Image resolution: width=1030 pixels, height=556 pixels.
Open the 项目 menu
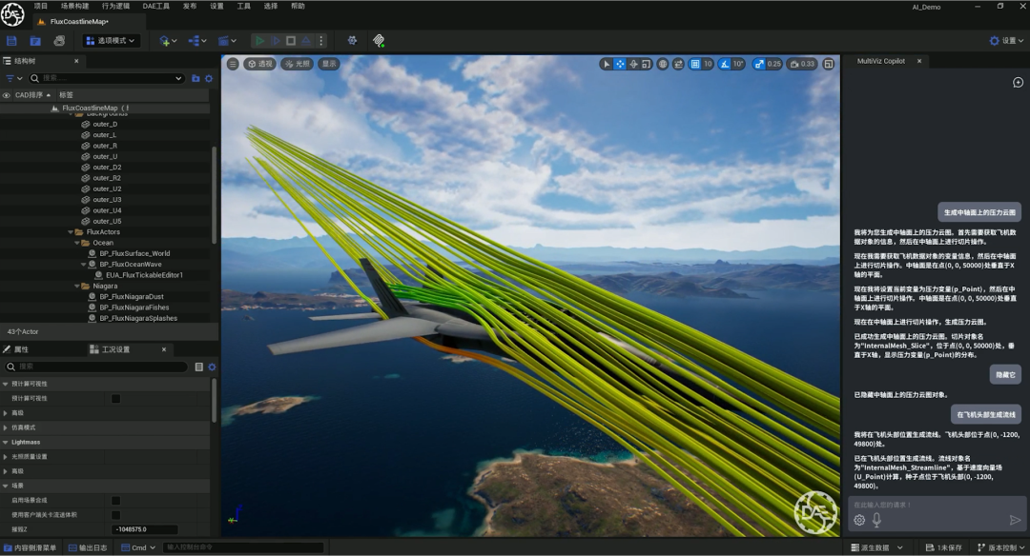[x=41, y=6]
